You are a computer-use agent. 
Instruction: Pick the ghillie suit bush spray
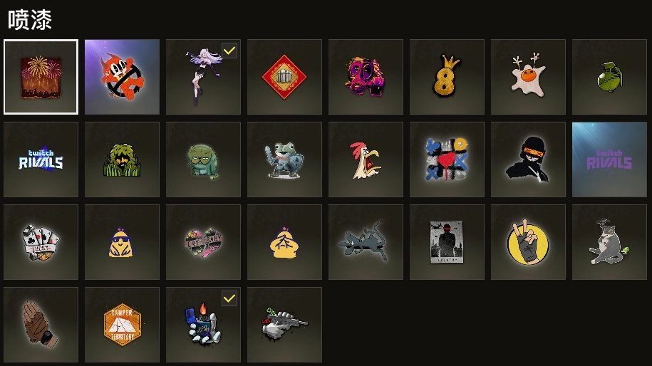coord(122,160)
